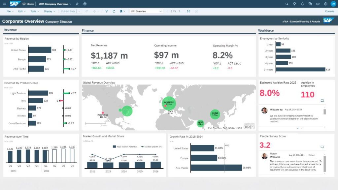Viewport: 338px width, 190px height.
Task: Open the notifications bell
Action: pos(302,4)
